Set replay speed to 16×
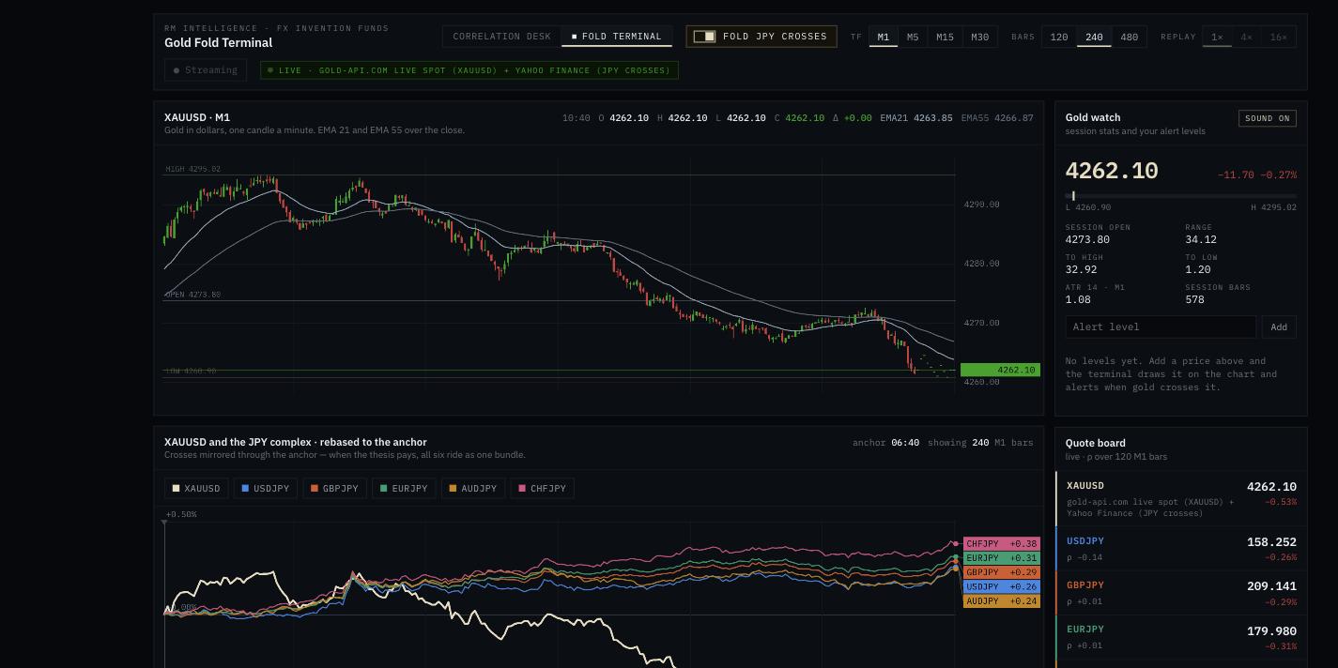1338x668 pixels. 1278,37
